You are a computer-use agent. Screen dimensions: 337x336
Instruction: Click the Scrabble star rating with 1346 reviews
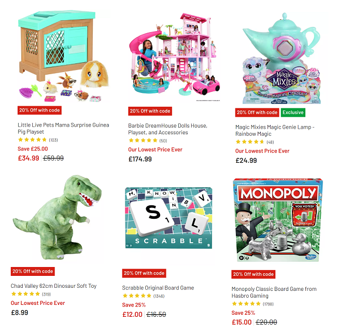click(x=143, y=296)
